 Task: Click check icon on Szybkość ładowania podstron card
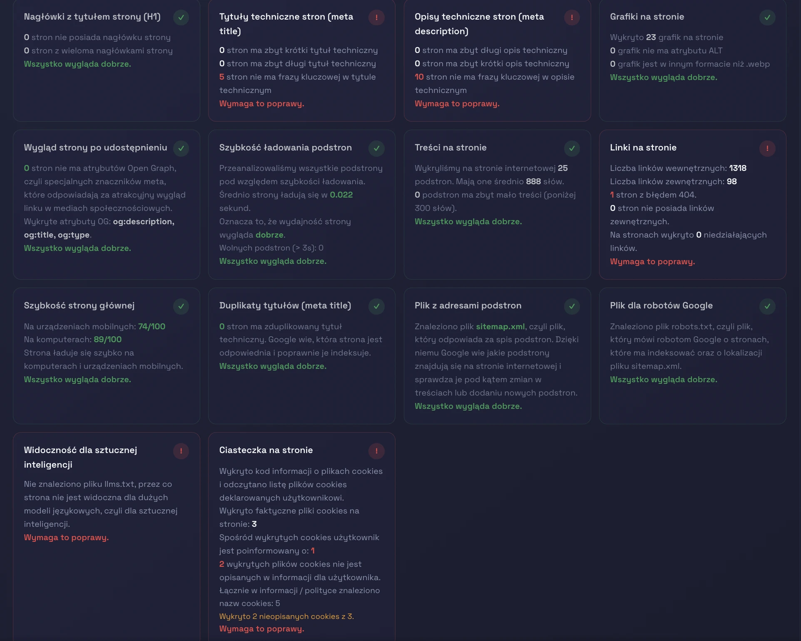point(376,148)
